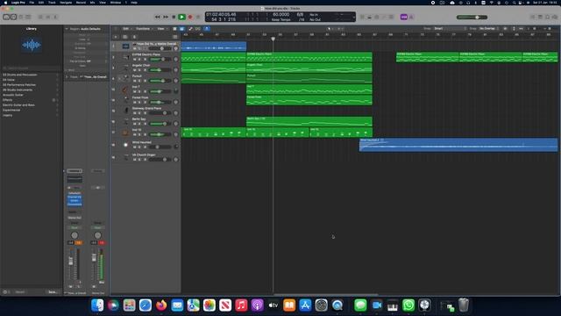Click the Save button in Library footer
The height and width of the screenshot is (316, 561).
click(x=53, y=292)
